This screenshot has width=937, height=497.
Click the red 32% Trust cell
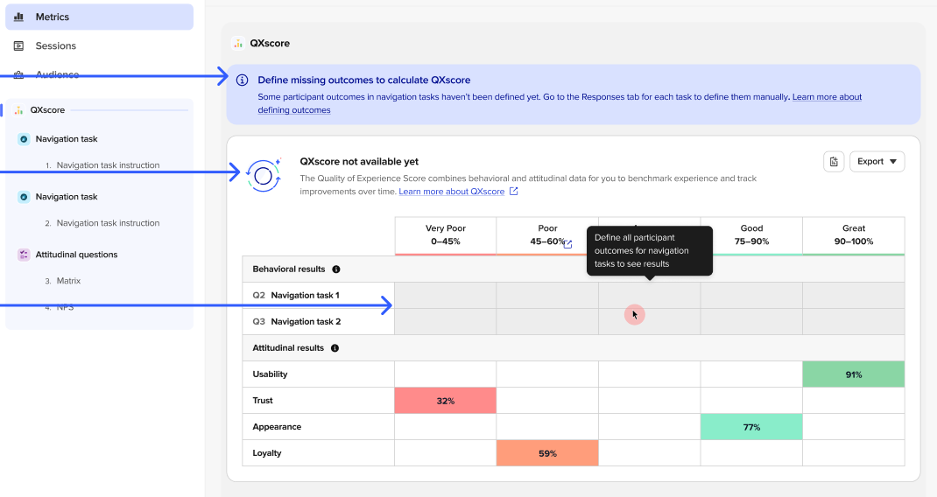click(445, 401)
